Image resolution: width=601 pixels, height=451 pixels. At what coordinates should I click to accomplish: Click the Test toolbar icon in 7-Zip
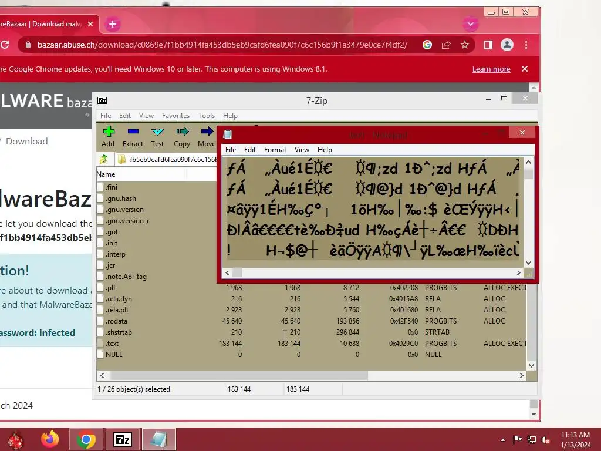pyautogui.click(x=157, y=137)
